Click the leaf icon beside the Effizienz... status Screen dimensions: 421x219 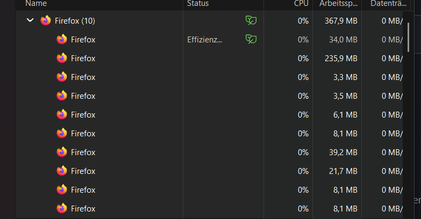[x=251, y=39]
